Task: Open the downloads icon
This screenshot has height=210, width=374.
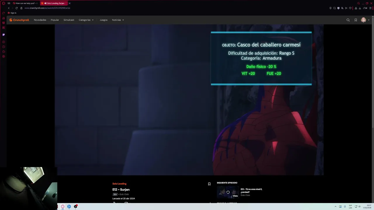Action: coord(360,8)
